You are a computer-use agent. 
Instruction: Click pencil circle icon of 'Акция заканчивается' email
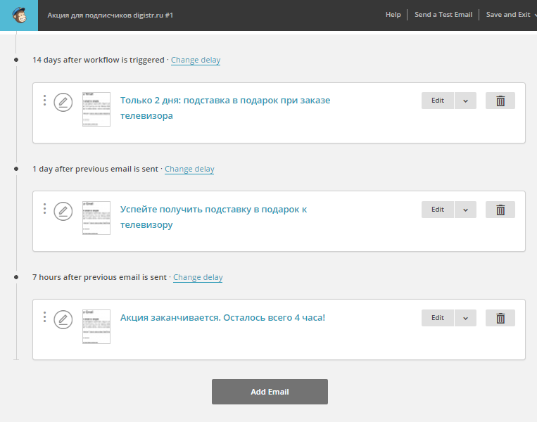(x=63, y=319)
